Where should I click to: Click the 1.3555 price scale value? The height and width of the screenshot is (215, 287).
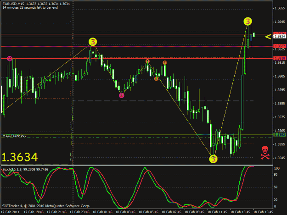(280, 144)
